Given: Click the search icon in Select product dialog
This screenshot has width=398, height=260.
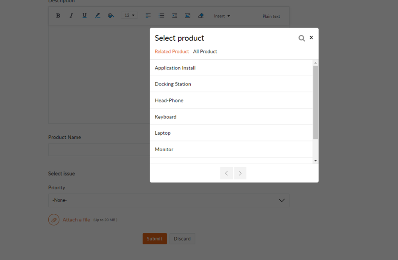Looking at the screenshot, I should coord(301,38).
